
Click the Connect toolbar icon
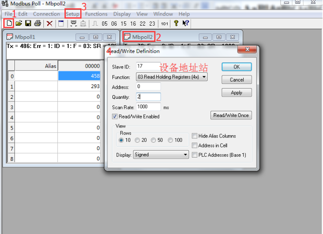73,23
